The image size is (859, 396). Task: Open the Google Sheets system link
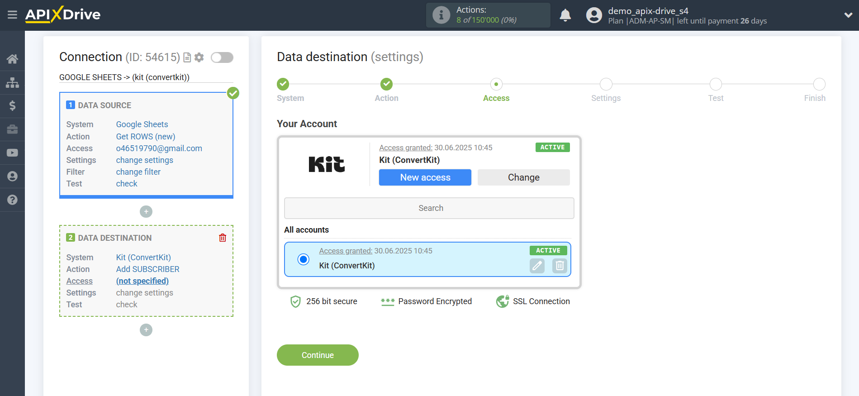(142, 124)
